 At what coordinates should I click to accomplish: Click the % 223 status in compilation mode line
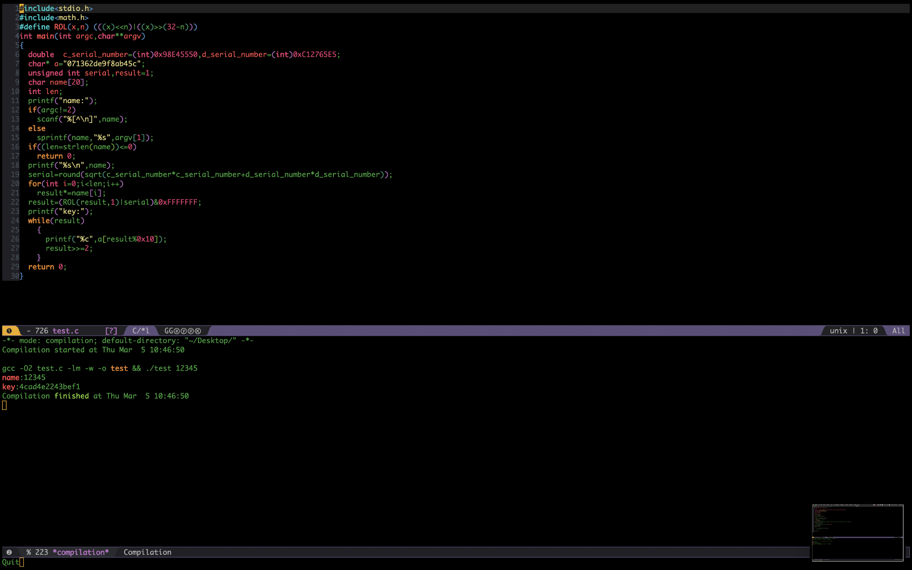pyautogui.click(x=37, y=552)
